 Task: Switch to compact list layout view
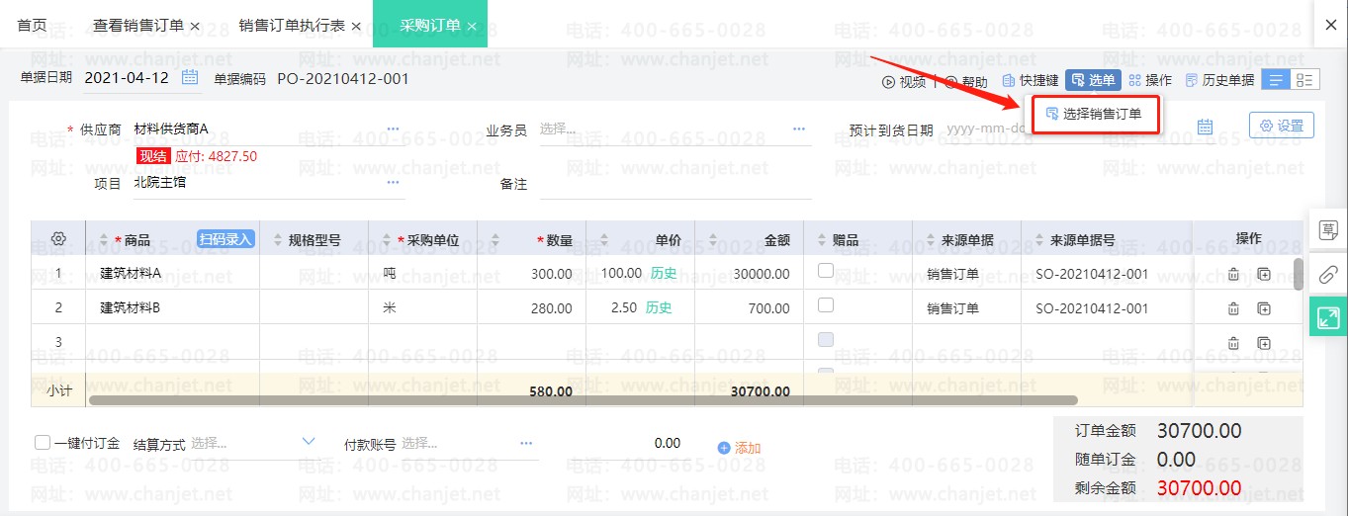[1277, 80]
